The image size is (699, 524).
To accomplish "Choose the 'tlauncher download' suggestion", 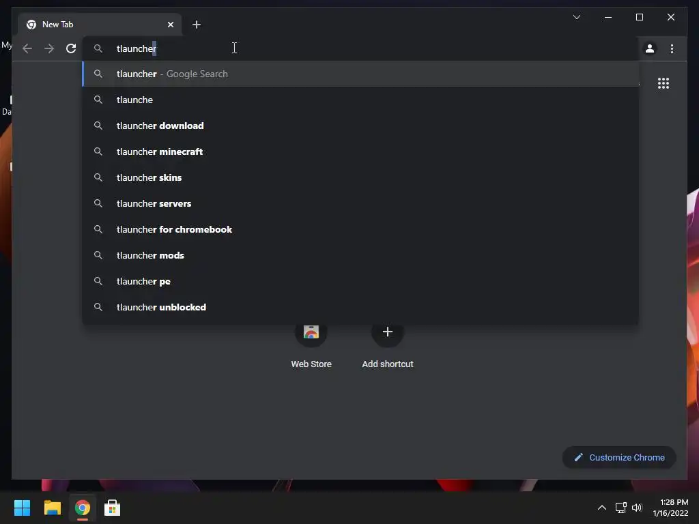I will [x=360, y=126].
